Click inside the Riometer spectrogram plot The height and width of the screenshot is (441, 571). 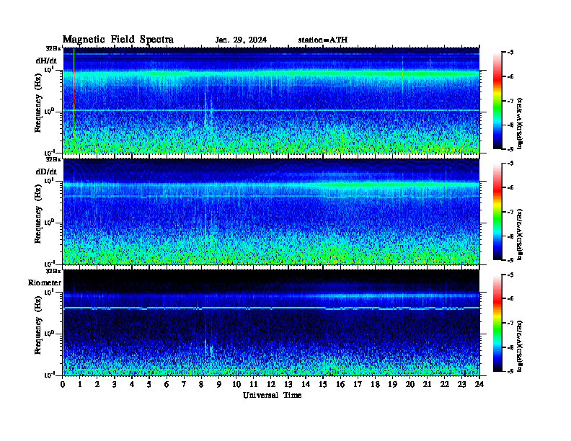click(271, 323)
